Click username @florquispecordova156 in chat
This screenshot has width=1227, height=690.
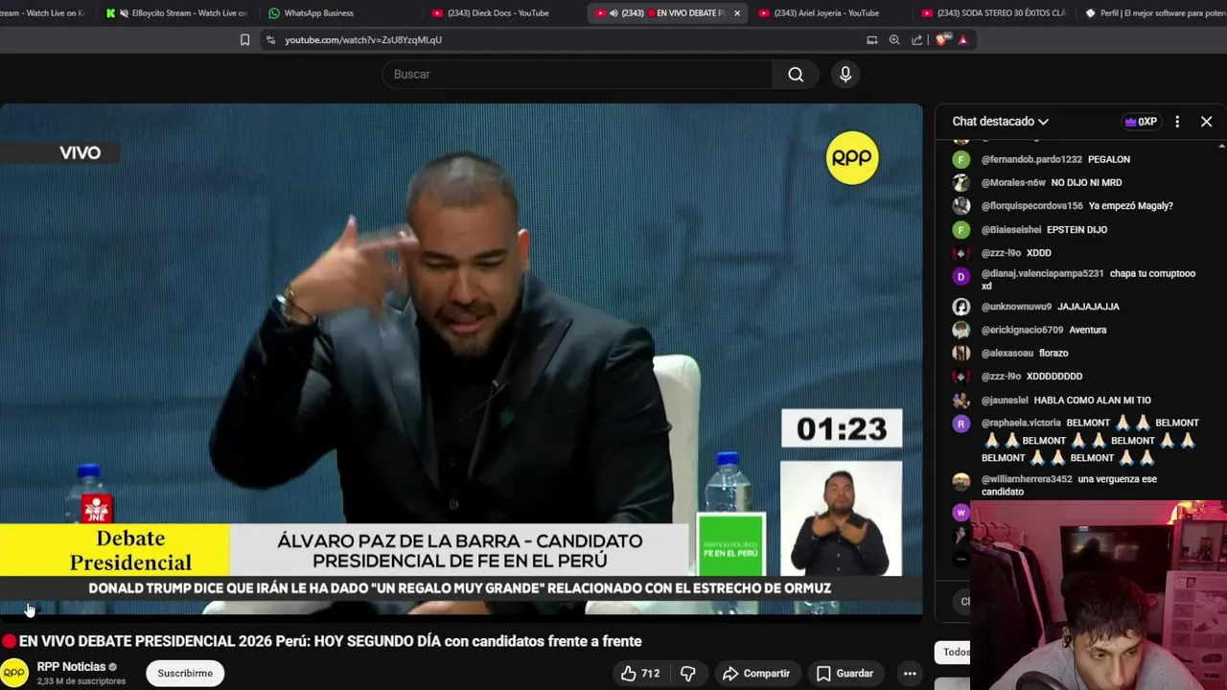click(1031, 206)
